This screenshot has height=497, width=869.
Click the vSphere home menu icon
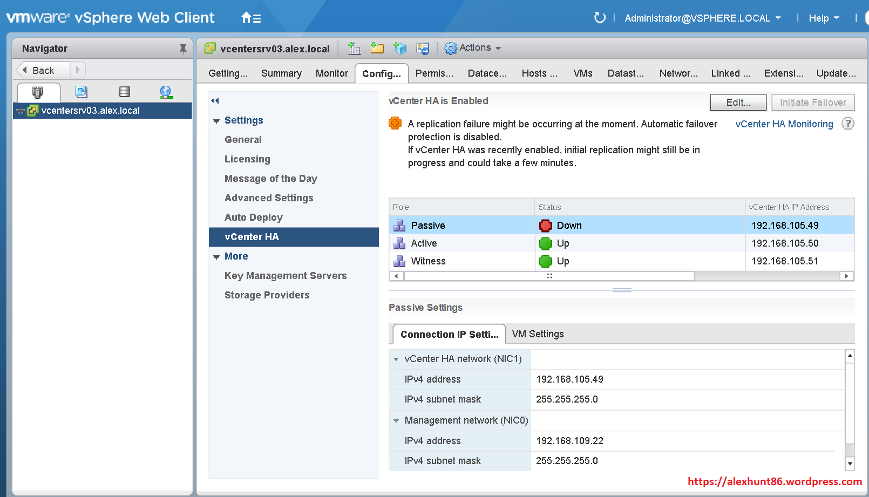point(250,18)
